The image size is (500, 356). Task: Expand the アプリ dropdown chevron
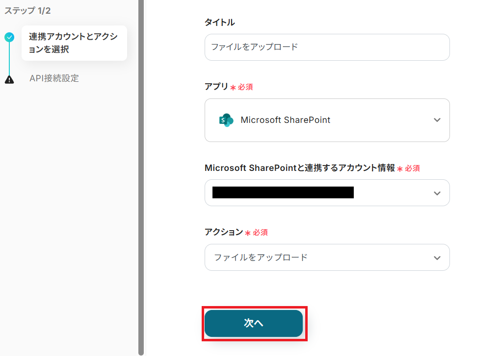pyautogui.click(x=437, y=120)
